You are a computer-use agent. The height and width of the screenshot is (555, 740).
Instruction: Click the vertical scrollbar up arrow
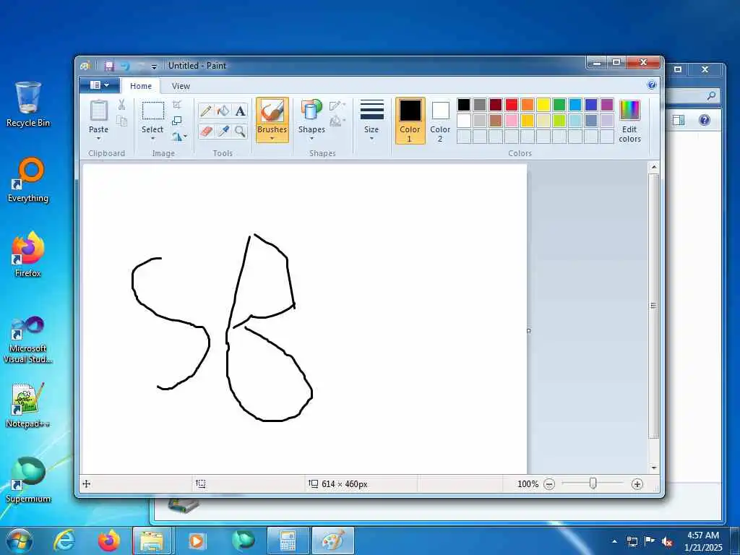point(653,167)
